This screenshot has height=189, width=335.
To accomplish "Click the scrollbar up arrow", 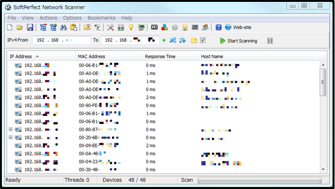I will point(323,65).
